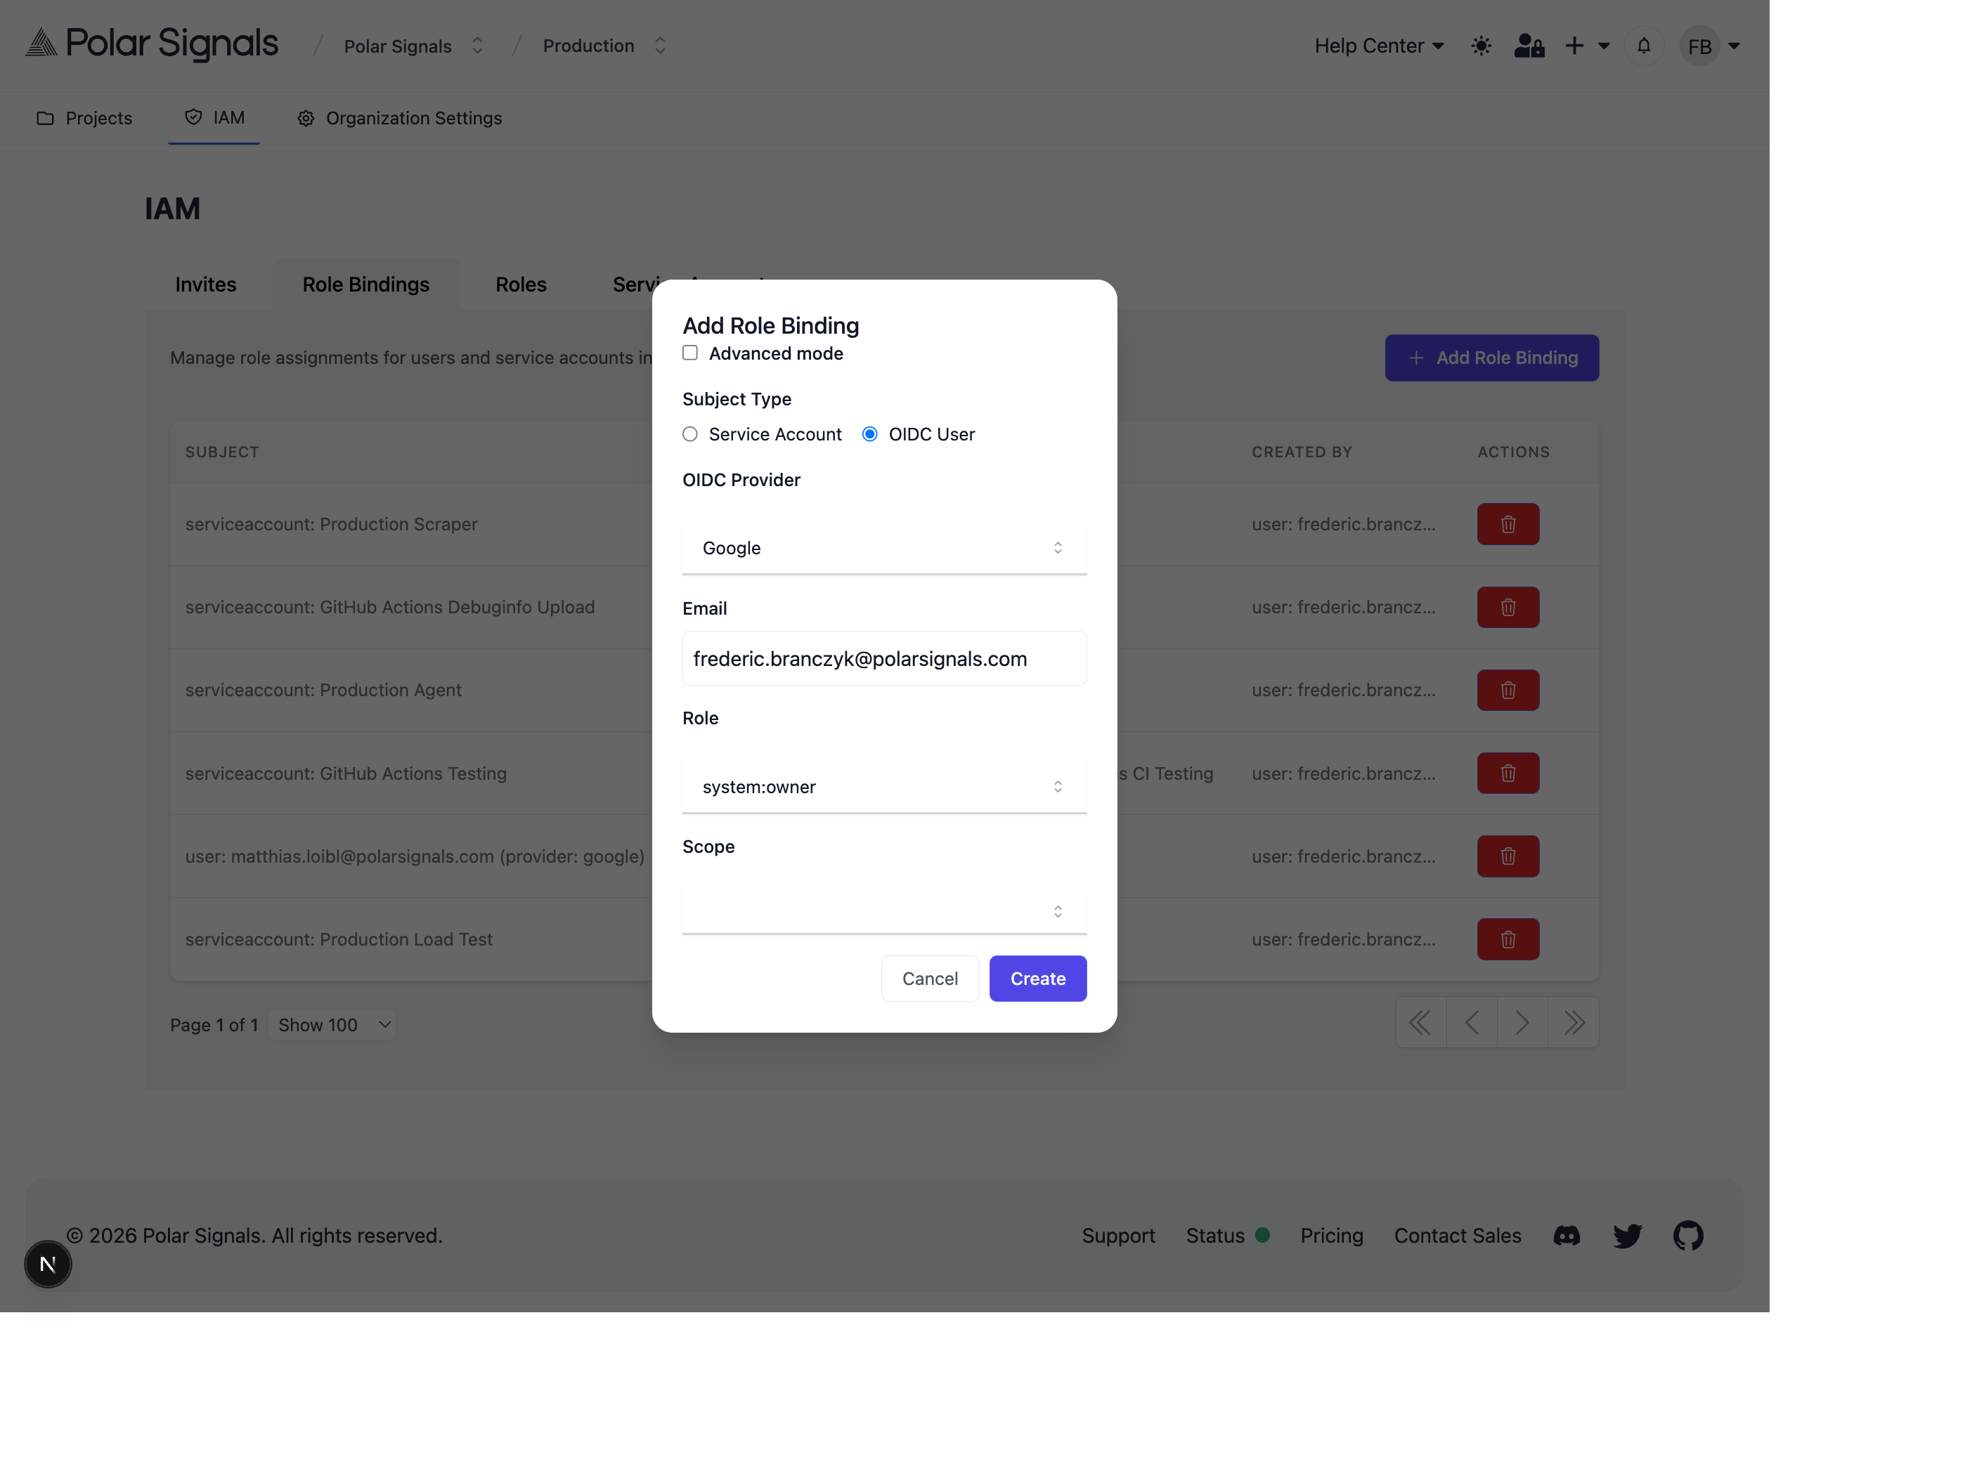Open the OIDC Provider dropdown

[883, 547]
